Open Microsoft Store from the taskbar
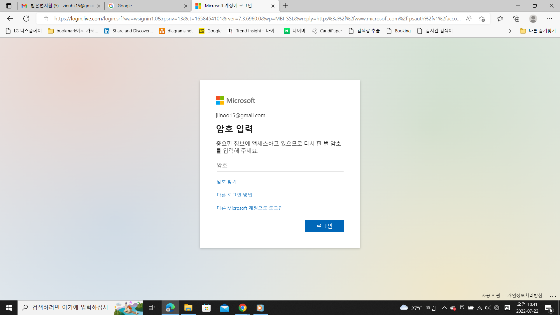Viewport: 560px width, 315px height. point(206,308)
